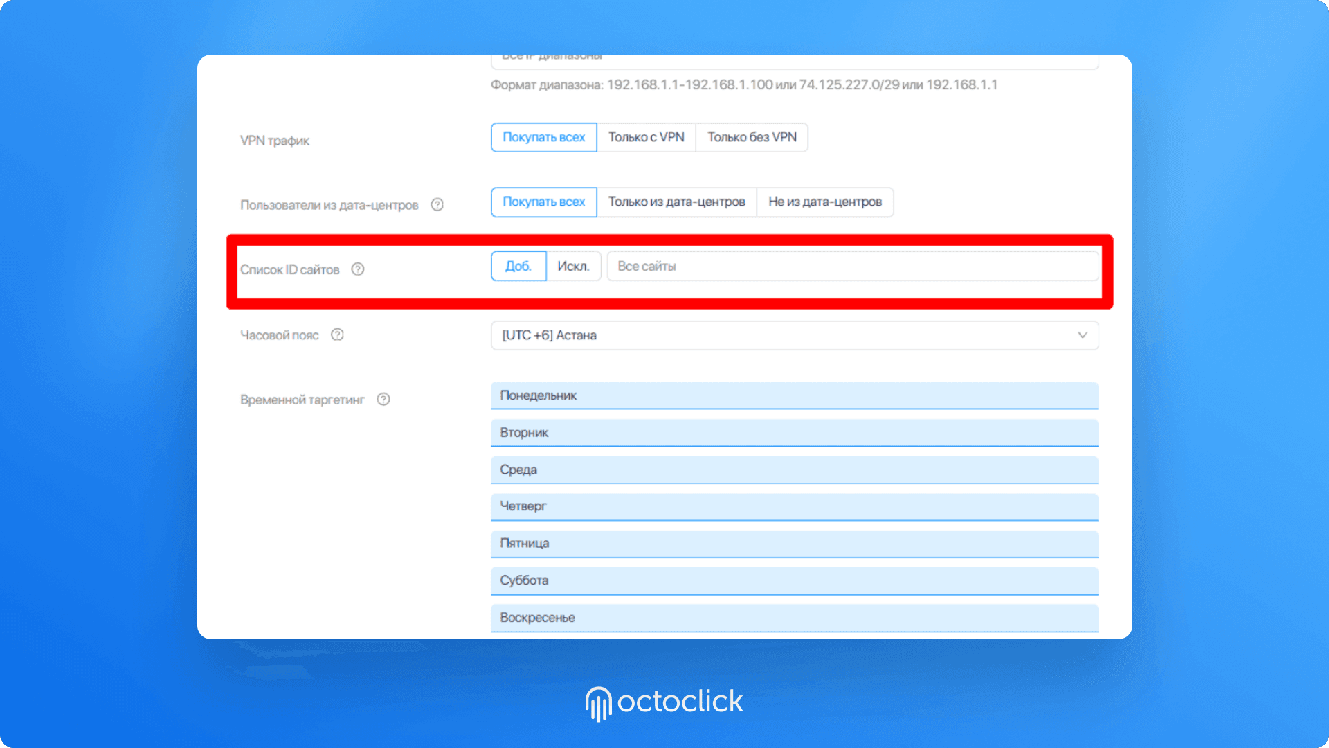
Task: Select the Воскресенье schedule row
Action: pyautogui.click(x=795, y=618)
